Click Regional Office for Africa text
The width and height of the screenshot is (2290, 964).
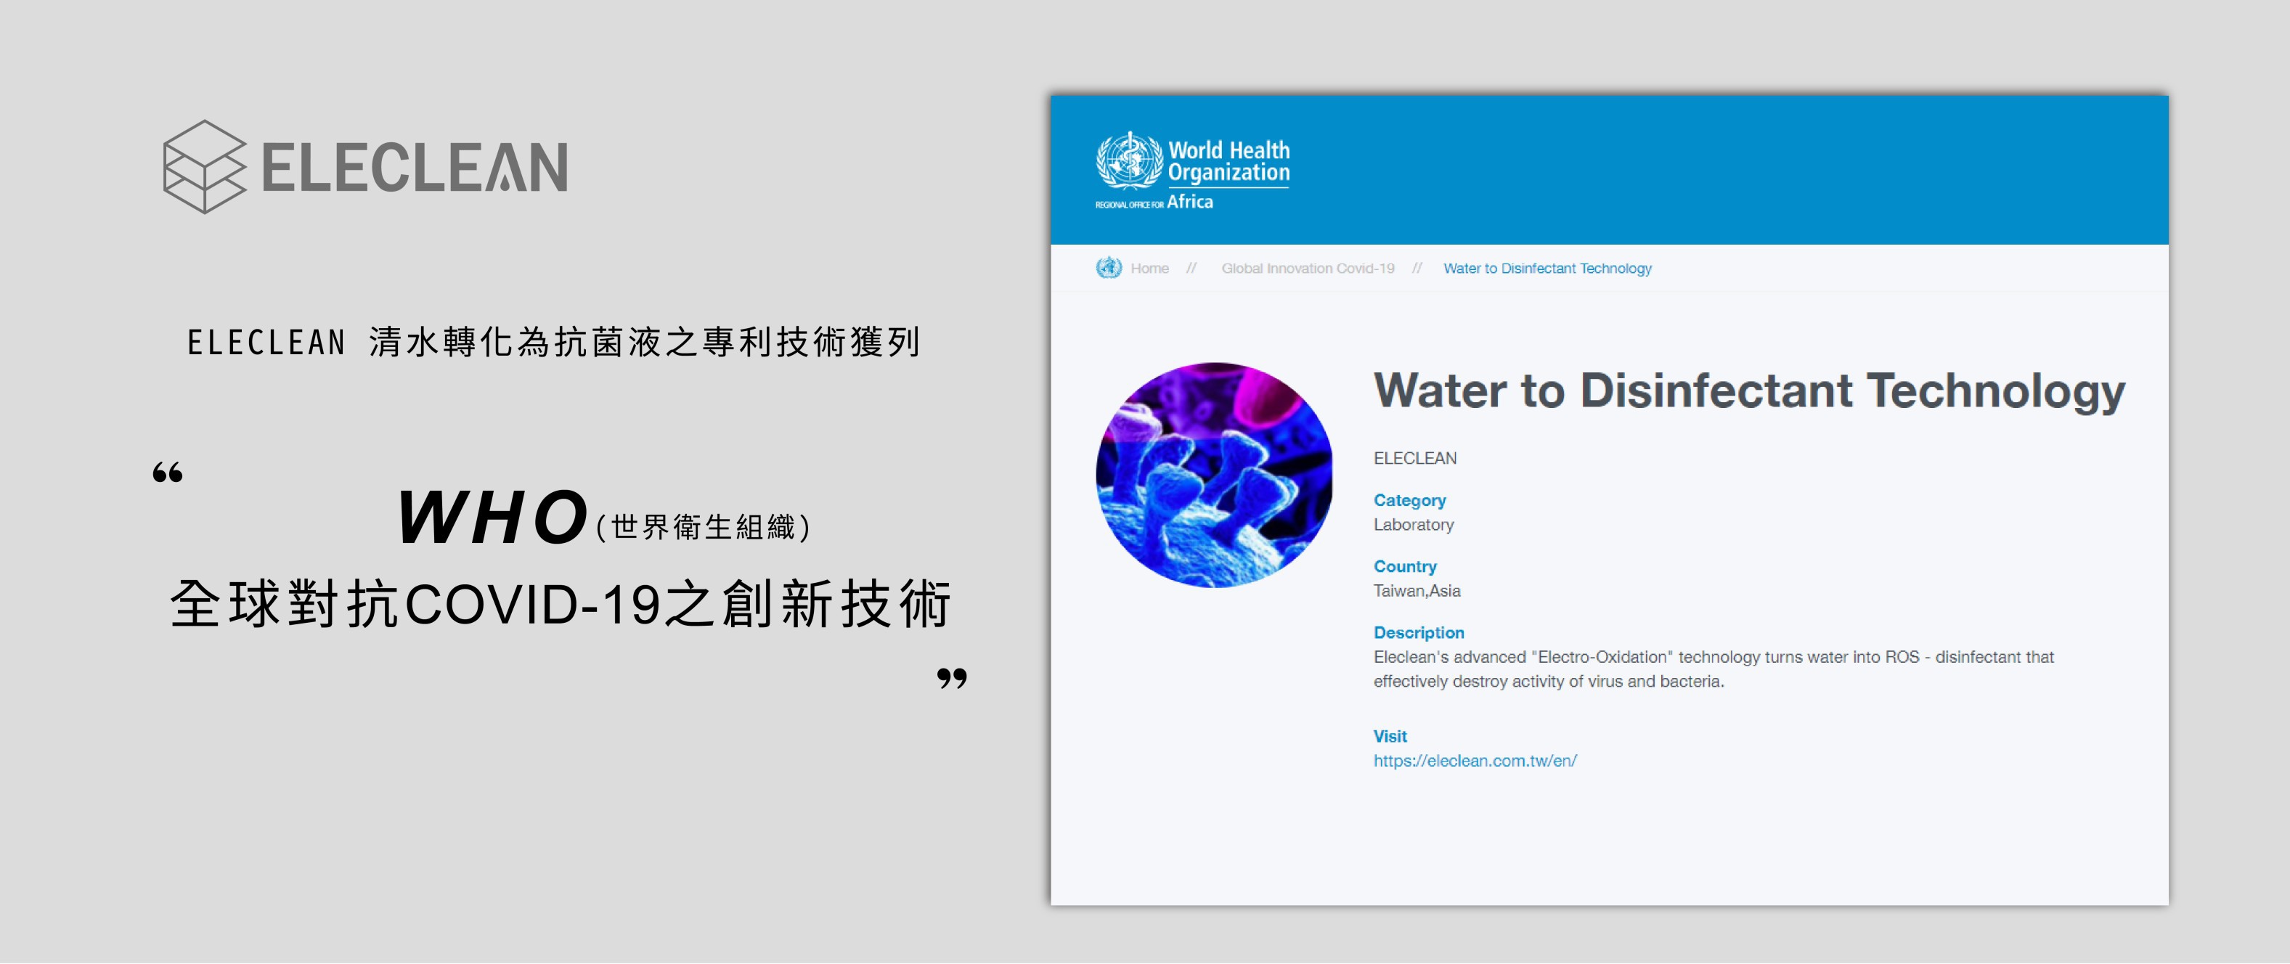click(x=1154, y=203)
